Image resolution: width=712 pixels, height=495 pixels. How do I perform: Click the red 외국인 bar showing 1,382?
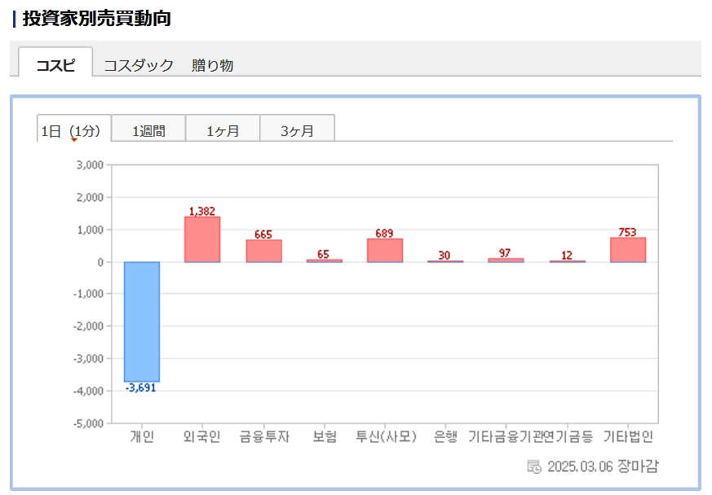click(x=202, y=239)
